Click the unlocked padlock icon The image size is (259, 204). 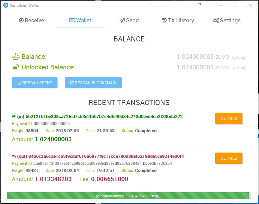[16, 67]
